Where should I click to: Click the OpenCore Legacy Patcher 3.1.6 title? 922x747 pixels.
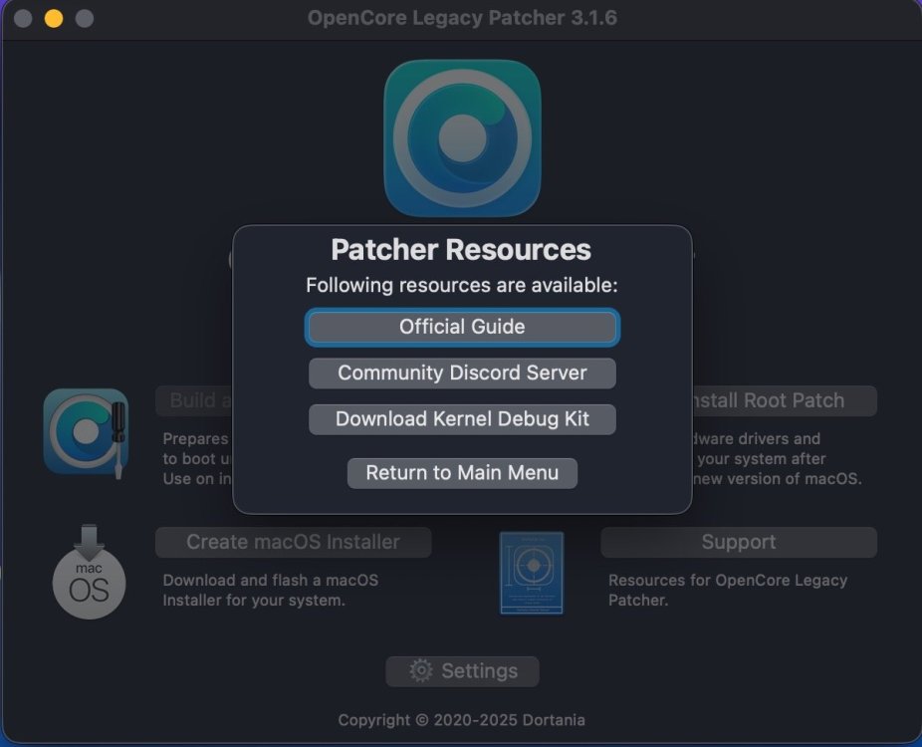pos(462,18)
